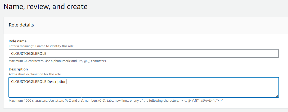
Task: Click the Description field label
Action: coord(18,69)
